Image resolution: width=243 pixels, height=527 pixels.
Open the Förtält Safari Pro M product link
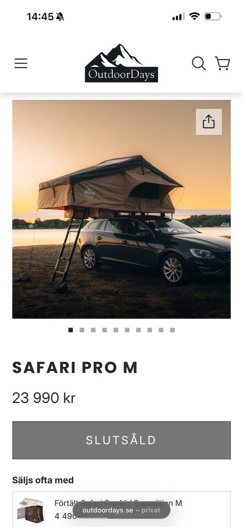118,503
